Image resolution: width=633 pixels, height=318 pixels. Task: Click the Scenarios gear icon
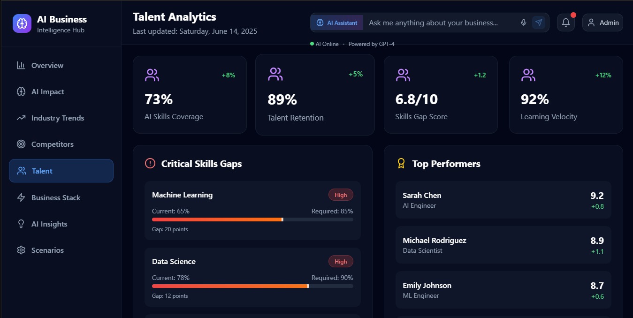(x=21, y=250)
